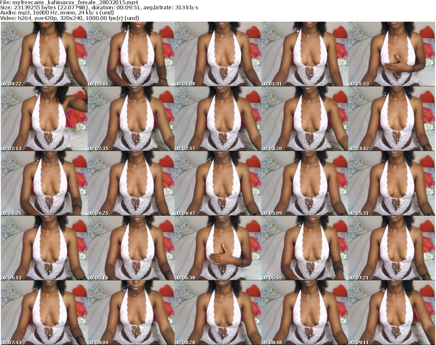Click the 'Audio: mp3, 16000 Hz' header line
The width and height of the screenshot is (436, 345).
(x=57, y=13)
